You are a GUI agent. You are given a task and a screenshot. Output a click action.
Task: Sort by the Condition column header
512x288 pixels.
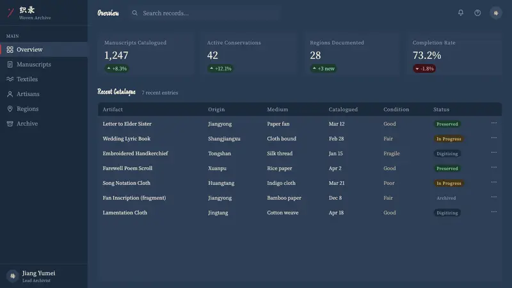pyautogui.click(x=396, y=109)
